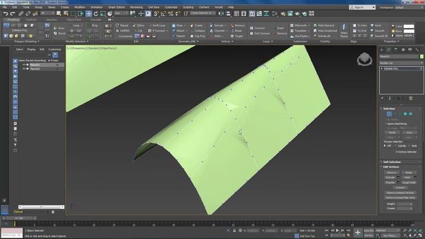Switch to the Modeling ribbon tab
Screen dimensions: 425x239
pyautogui.click(x=13, y=20)
